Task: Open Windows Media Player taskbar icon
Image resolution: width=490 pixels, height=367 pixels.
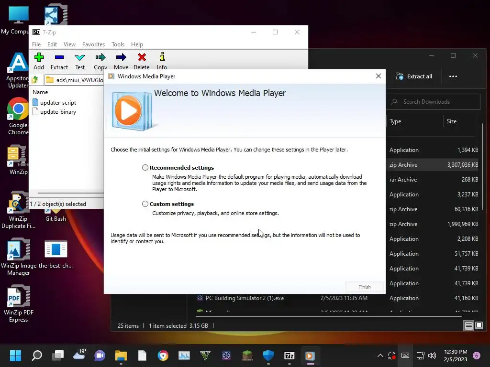Action: point(310,356)
